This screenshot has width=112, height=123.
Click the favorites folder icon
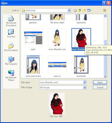[105, 10]
